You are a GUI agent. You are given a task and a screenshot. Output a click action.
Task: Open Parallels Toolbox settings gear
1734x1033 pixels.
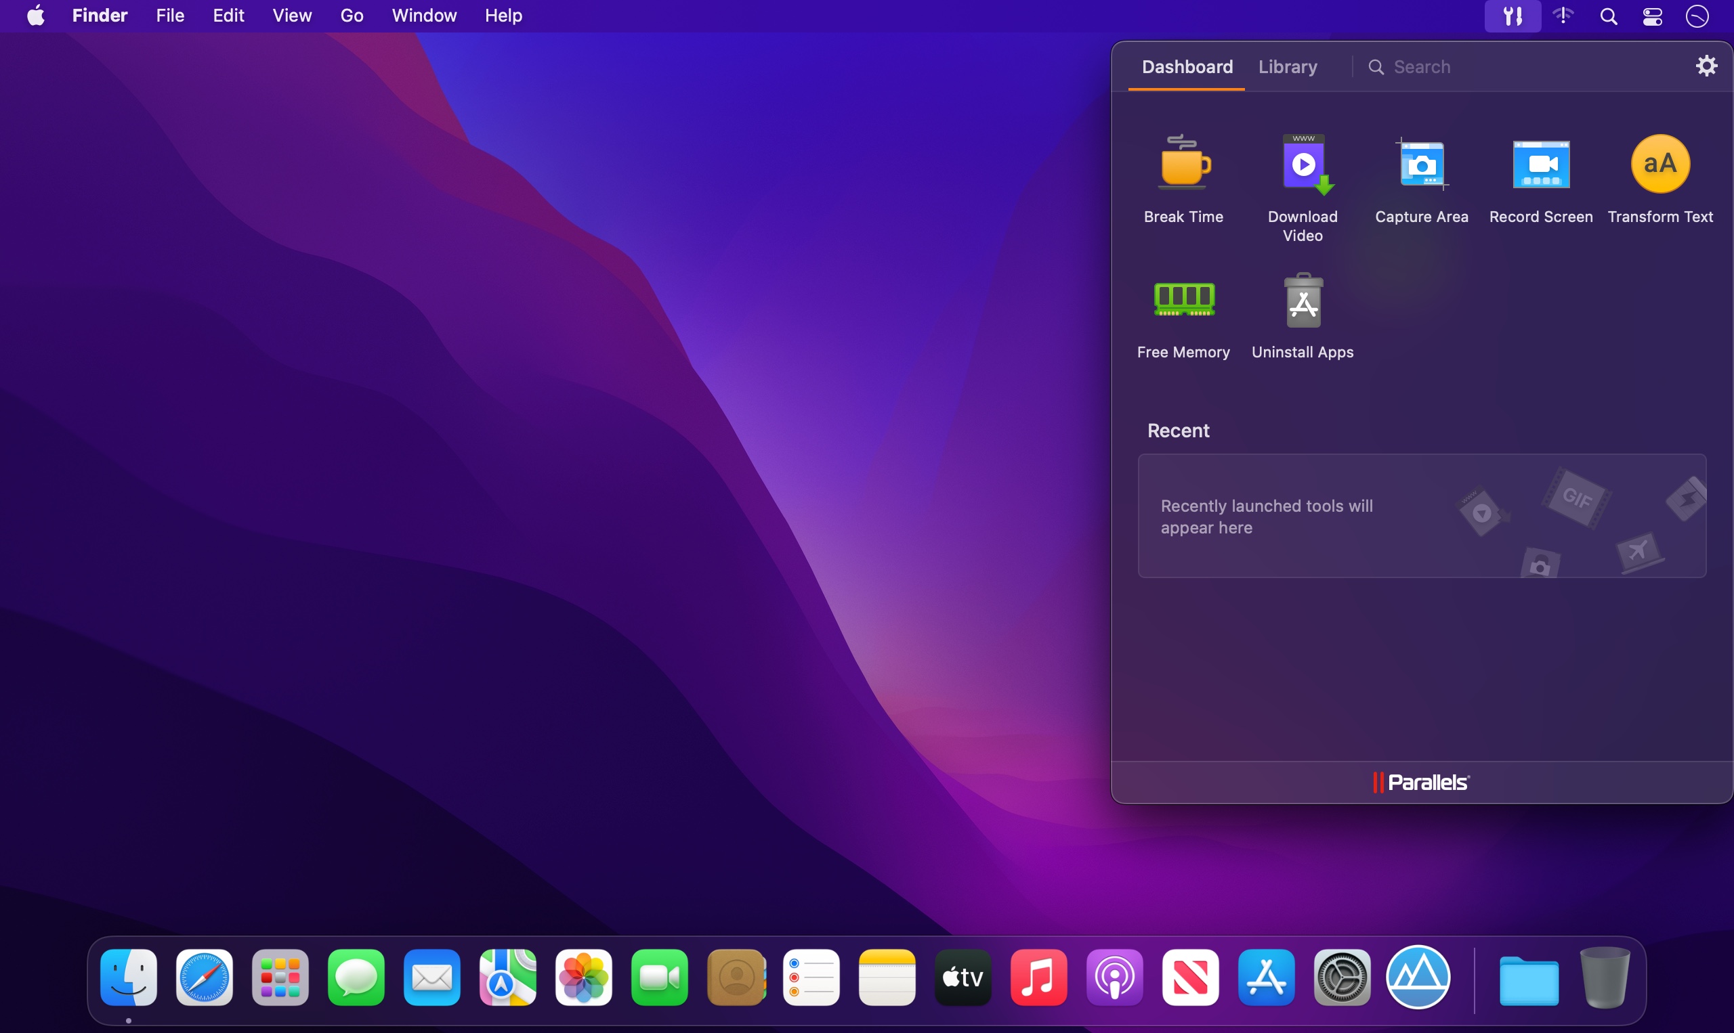coord(1707,65)
